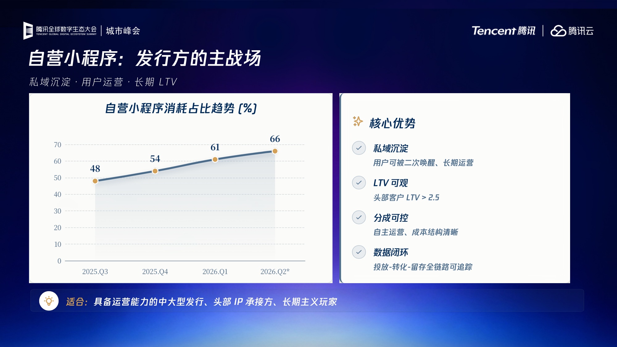
Task: Click the text 用户可被二次唤醒、长期运营
Action: point(423,163)
